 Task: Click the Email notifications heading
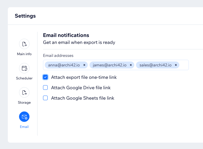[66, 35]
